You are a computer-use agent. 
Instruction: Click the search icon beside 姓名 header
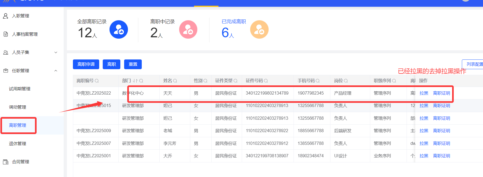[175, 81]
